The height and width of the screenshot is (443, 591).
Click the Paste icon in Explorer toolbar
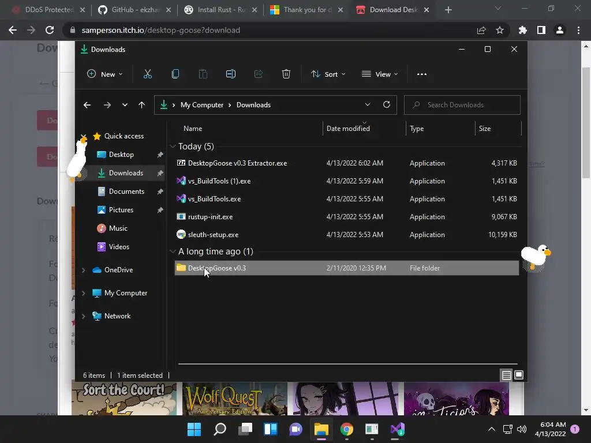[x=203, y=74]
